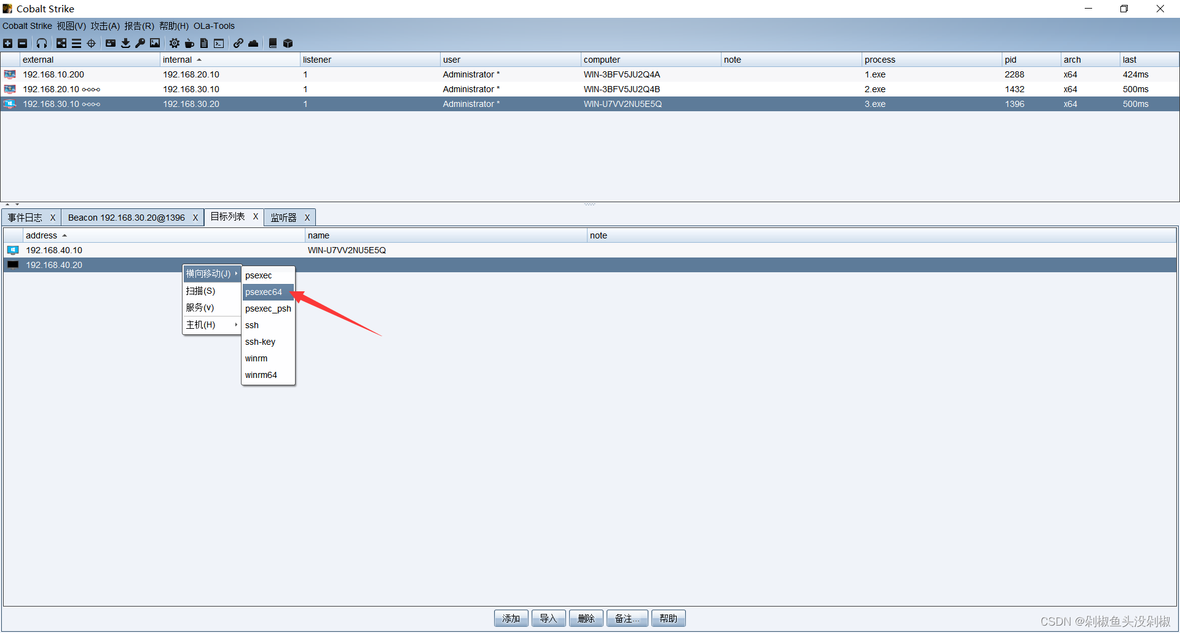Sort sessions by process column header
This screenshot has width=1180, height=633.
pos(931,60)
